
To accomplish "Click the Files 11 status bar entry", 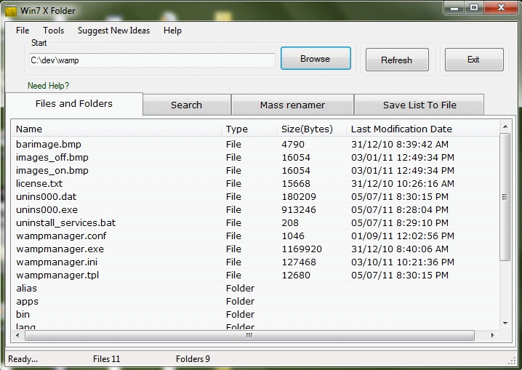I will tap(107, 359).
